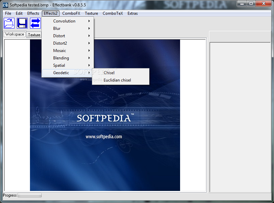
Task: Open the Effects menu
Action: [33, 13]
